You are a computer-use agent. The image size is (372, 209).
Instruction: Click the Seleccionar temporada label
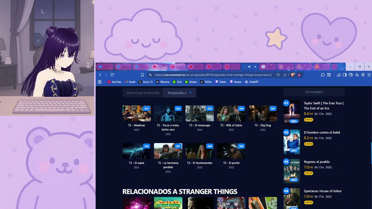point(143,93)
